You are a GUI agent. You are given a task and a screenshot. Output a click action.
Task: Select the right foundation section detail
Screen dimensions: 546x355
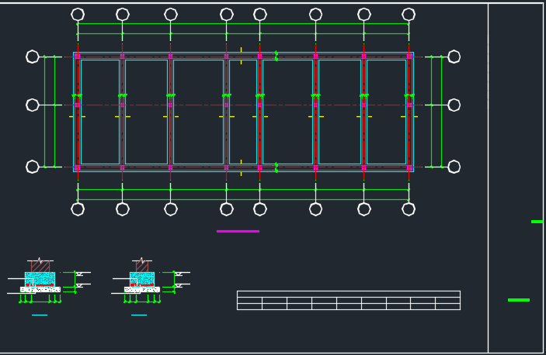(151, 281)
